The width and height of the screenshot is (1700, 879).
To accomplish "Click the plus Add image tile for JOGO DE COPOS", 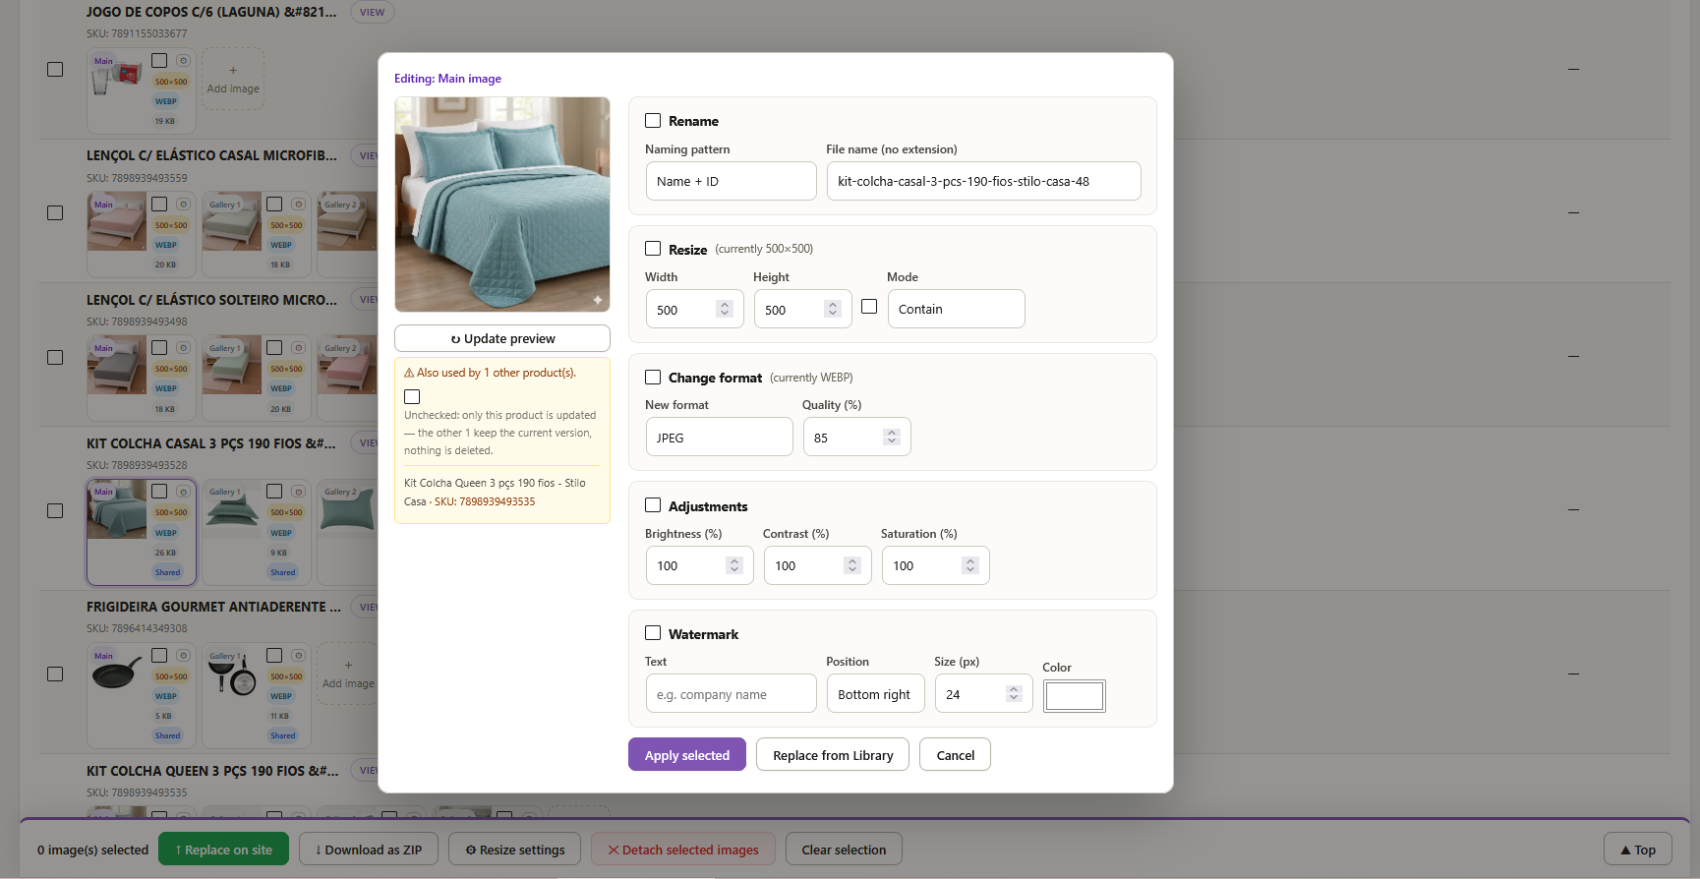I will (233, 79).
